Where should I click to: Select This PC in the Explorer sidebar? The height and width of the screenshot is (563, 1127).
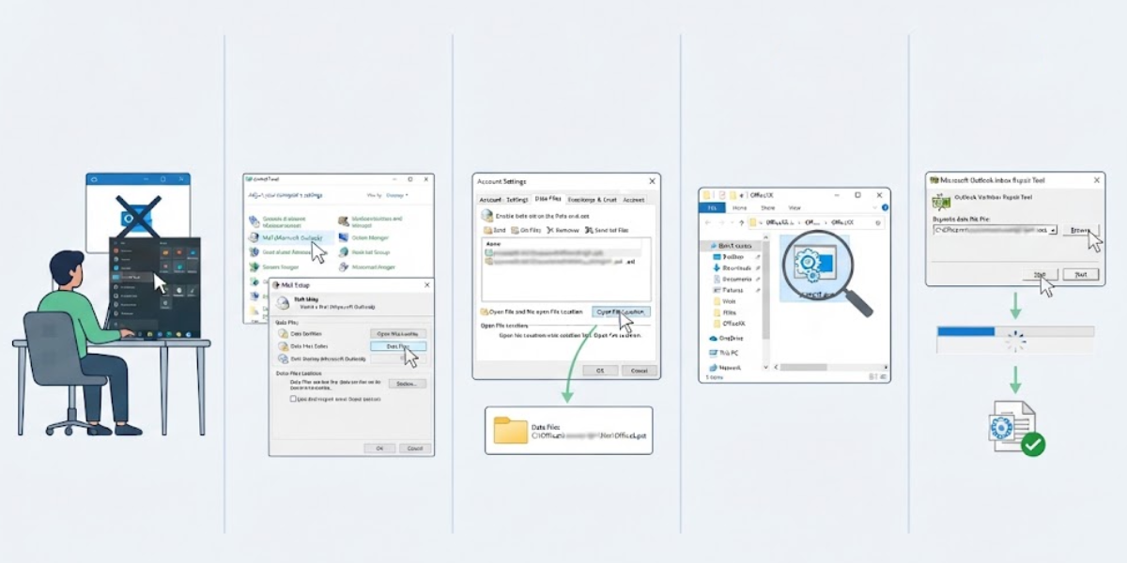point(723,353)
